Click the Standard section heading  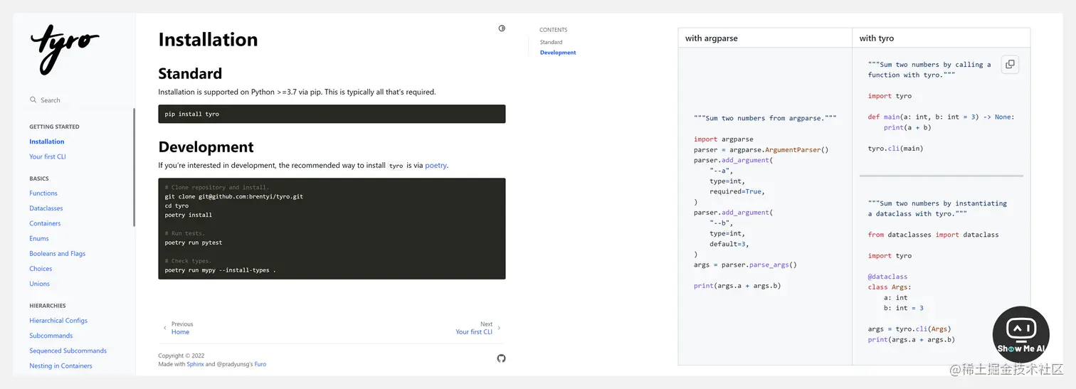click(x=190, y=73)
